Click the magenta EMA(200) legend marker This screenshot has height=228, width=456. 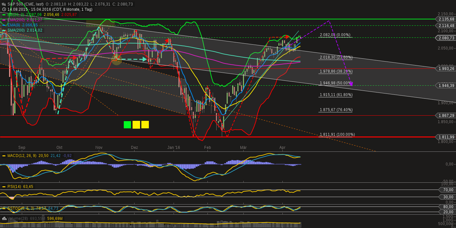pos(4,20)
